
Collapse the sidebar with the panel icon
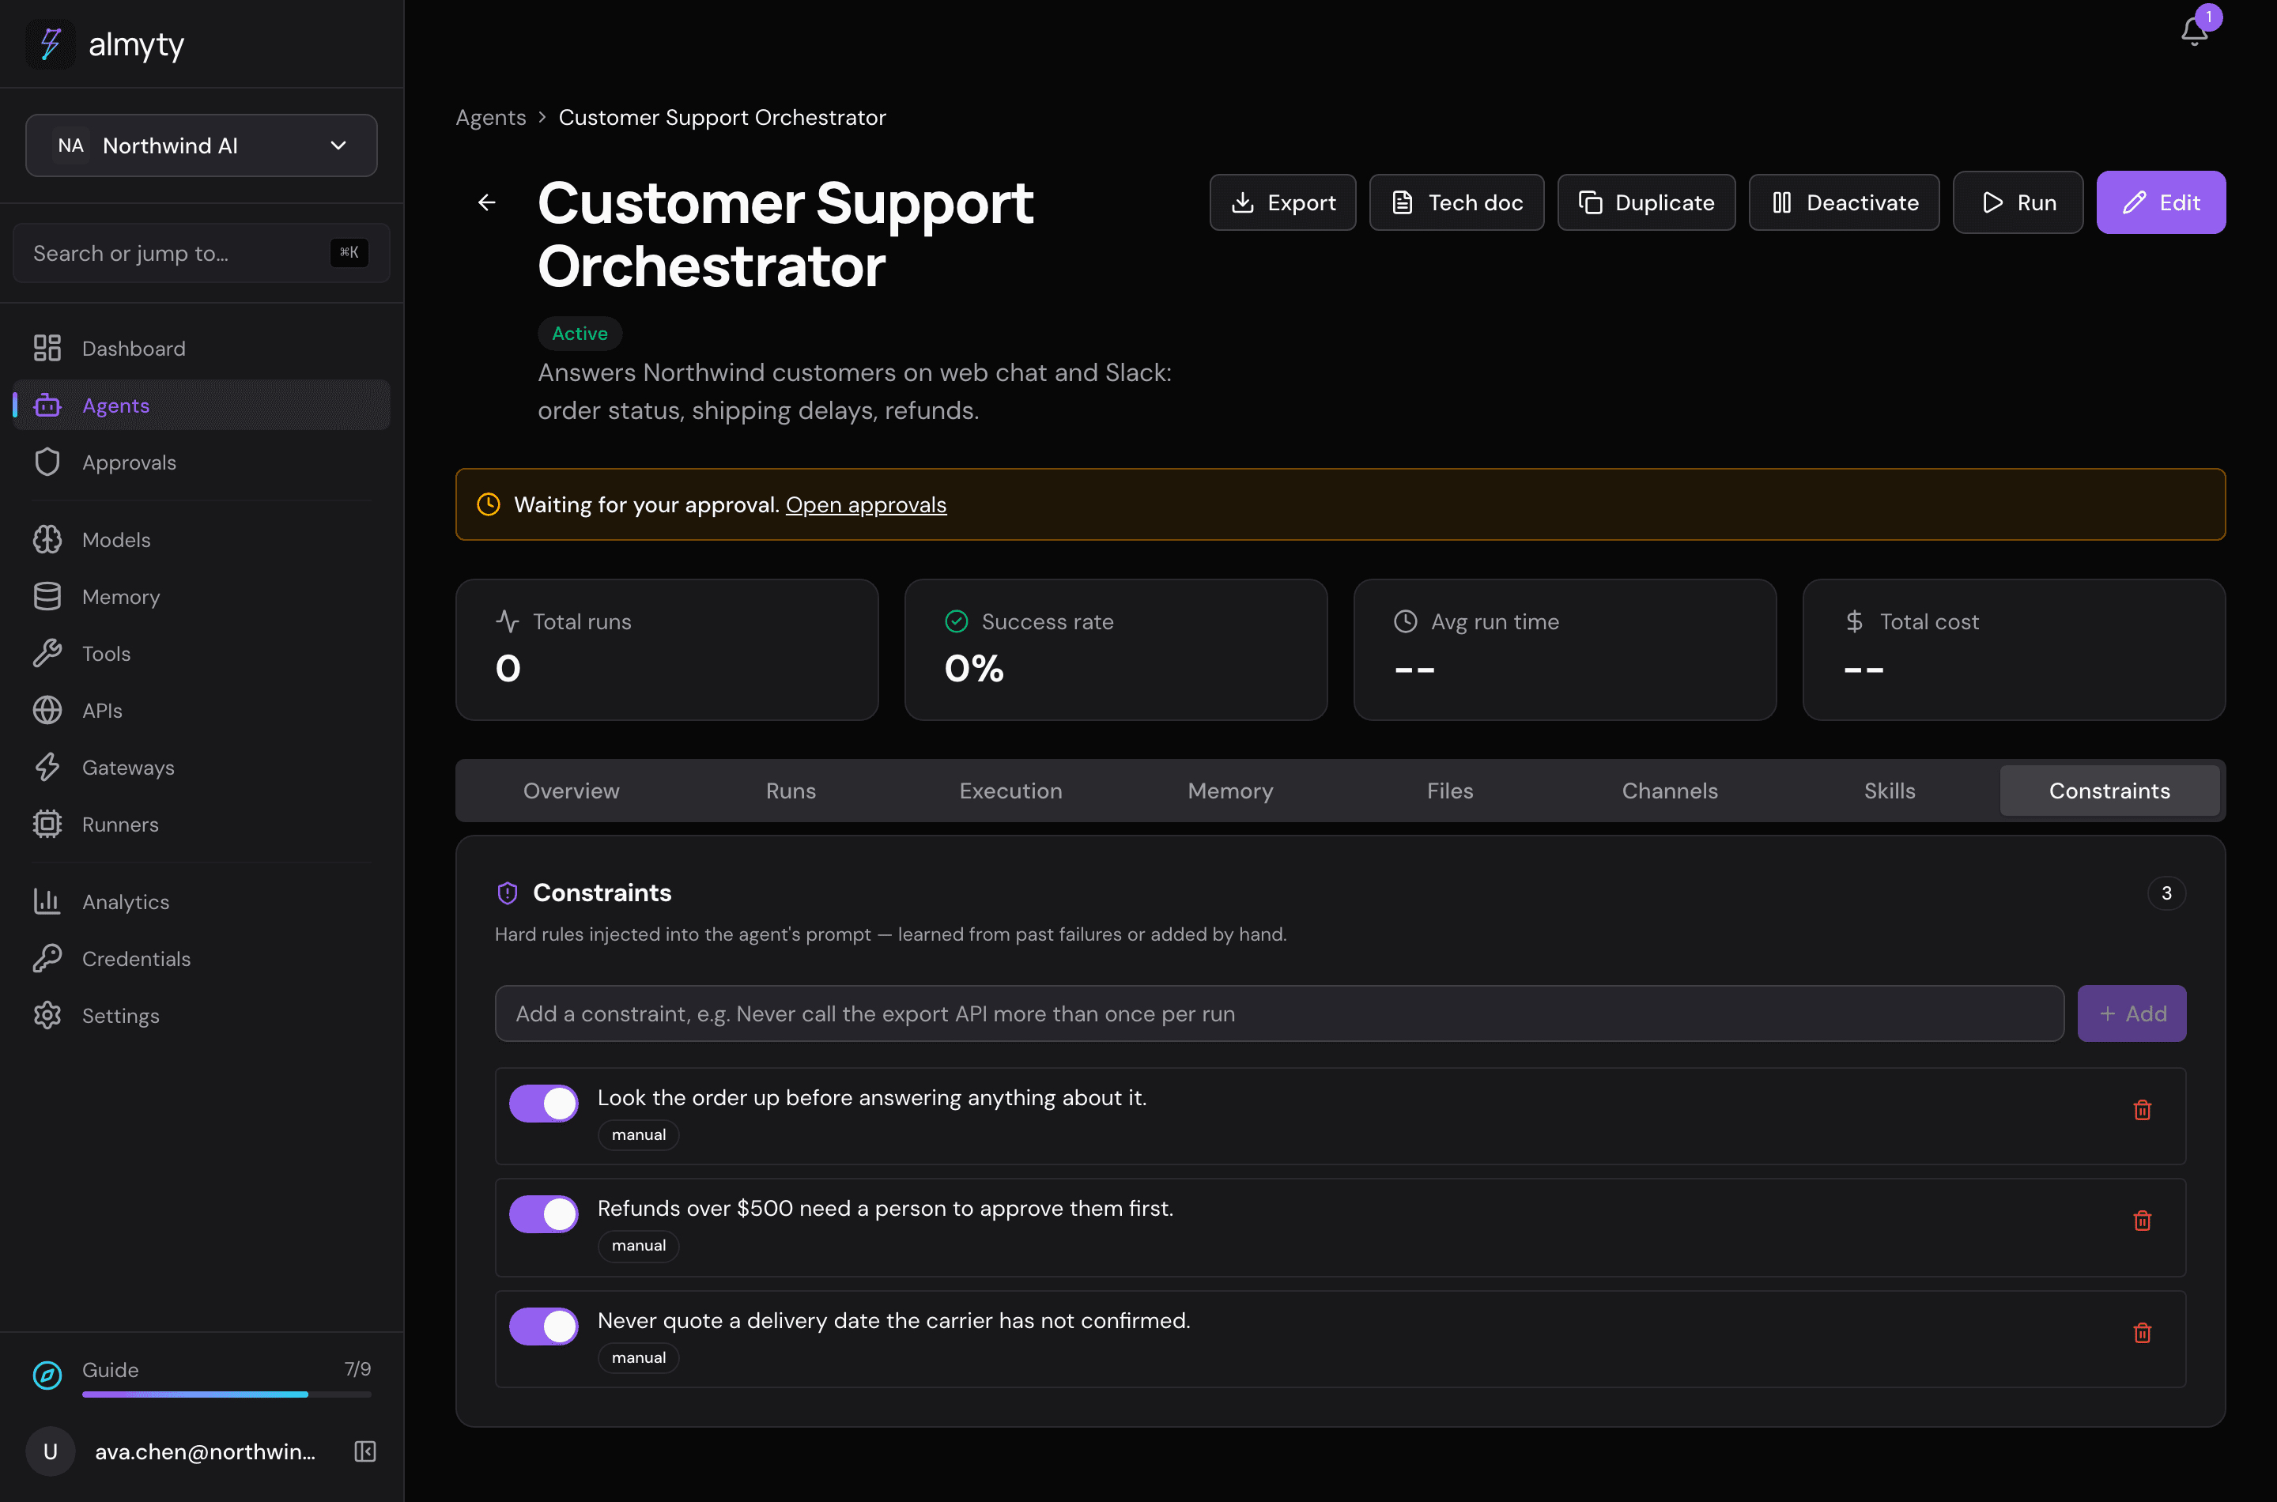tap(365, 1451)
